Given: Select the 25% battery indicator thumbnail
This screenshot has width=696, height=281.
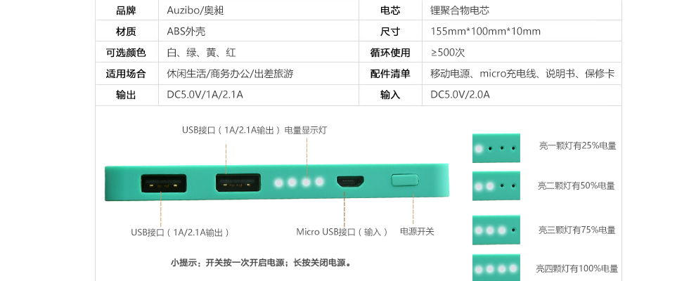Looking at the screenshot, I should (x=496, y=148).
